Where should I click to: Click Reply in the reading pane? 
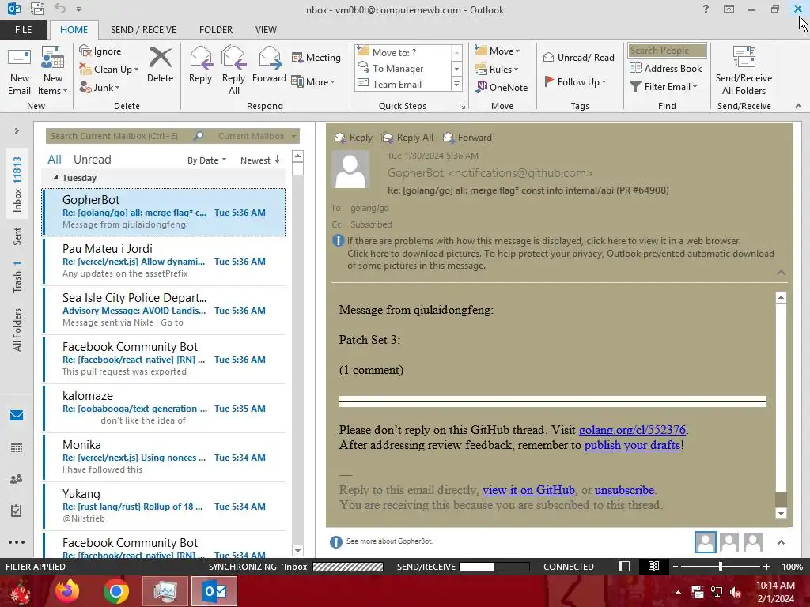(x=354, y=138)
